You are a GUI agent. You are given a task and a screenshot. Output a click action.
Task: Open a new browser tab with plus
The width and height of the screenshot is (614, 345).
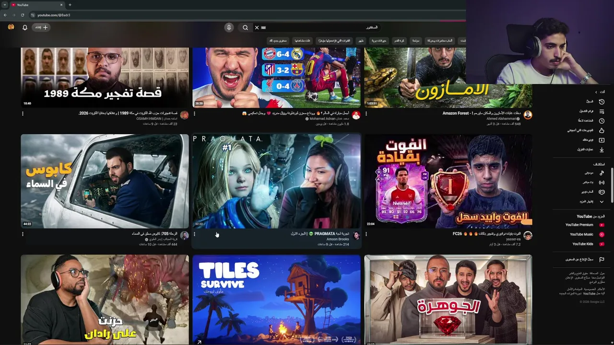click(70, 5)
